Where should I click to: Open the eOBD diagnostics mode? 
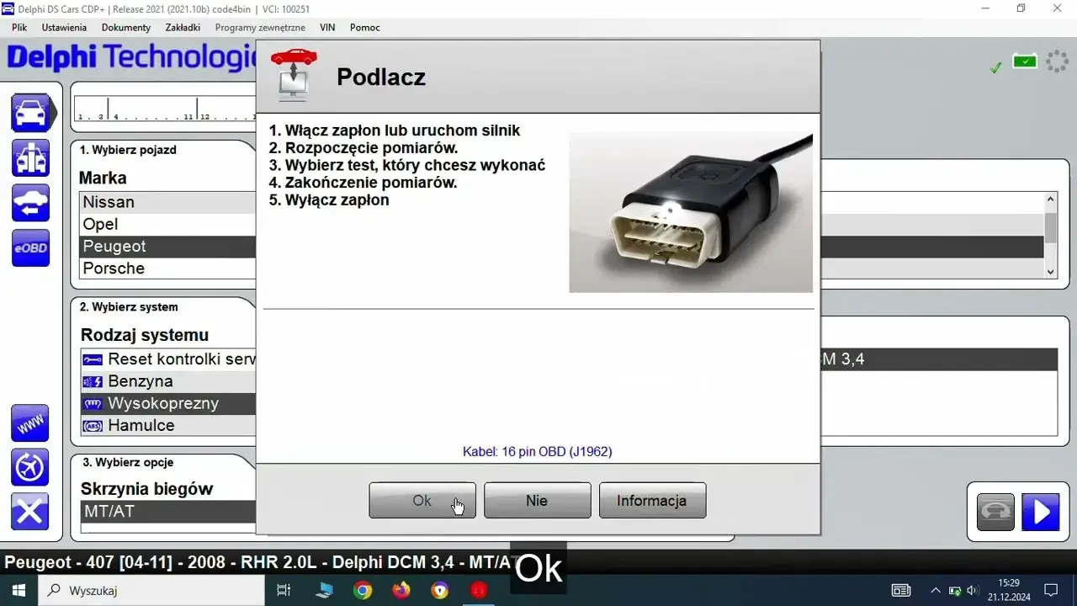30,248
